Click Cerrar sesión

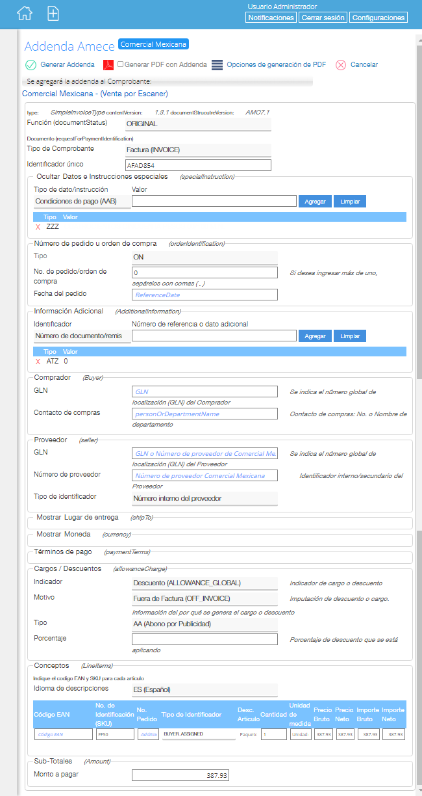pyautogui.click(x=323, y=18)
